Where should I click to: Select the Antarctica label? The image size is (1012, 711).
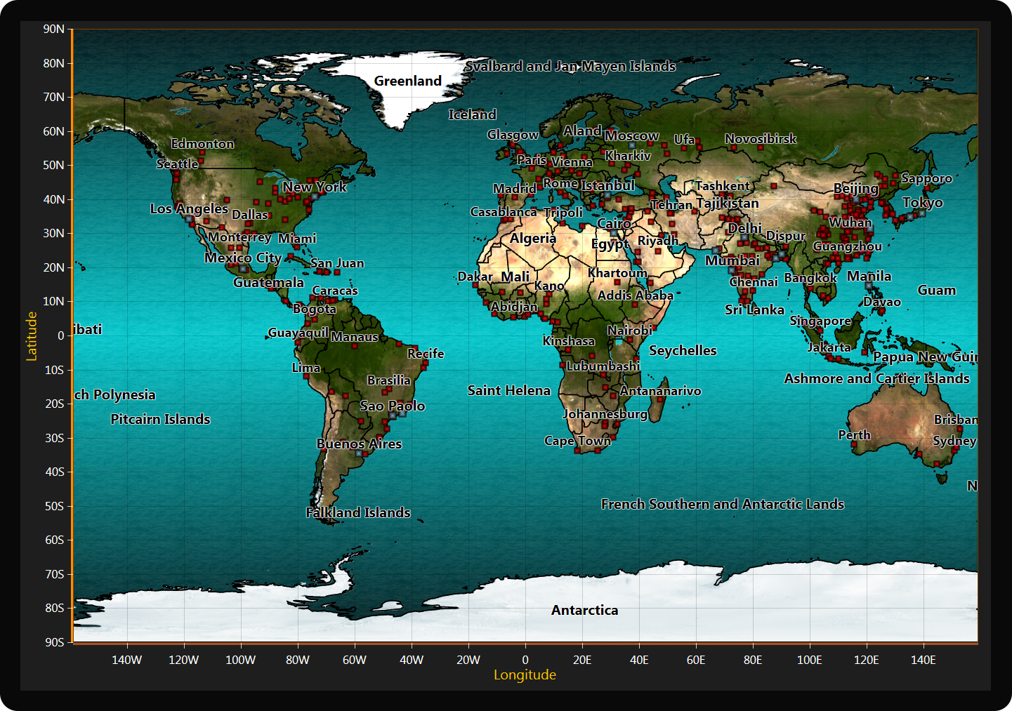pyautogui.click(x=584, y=610)
